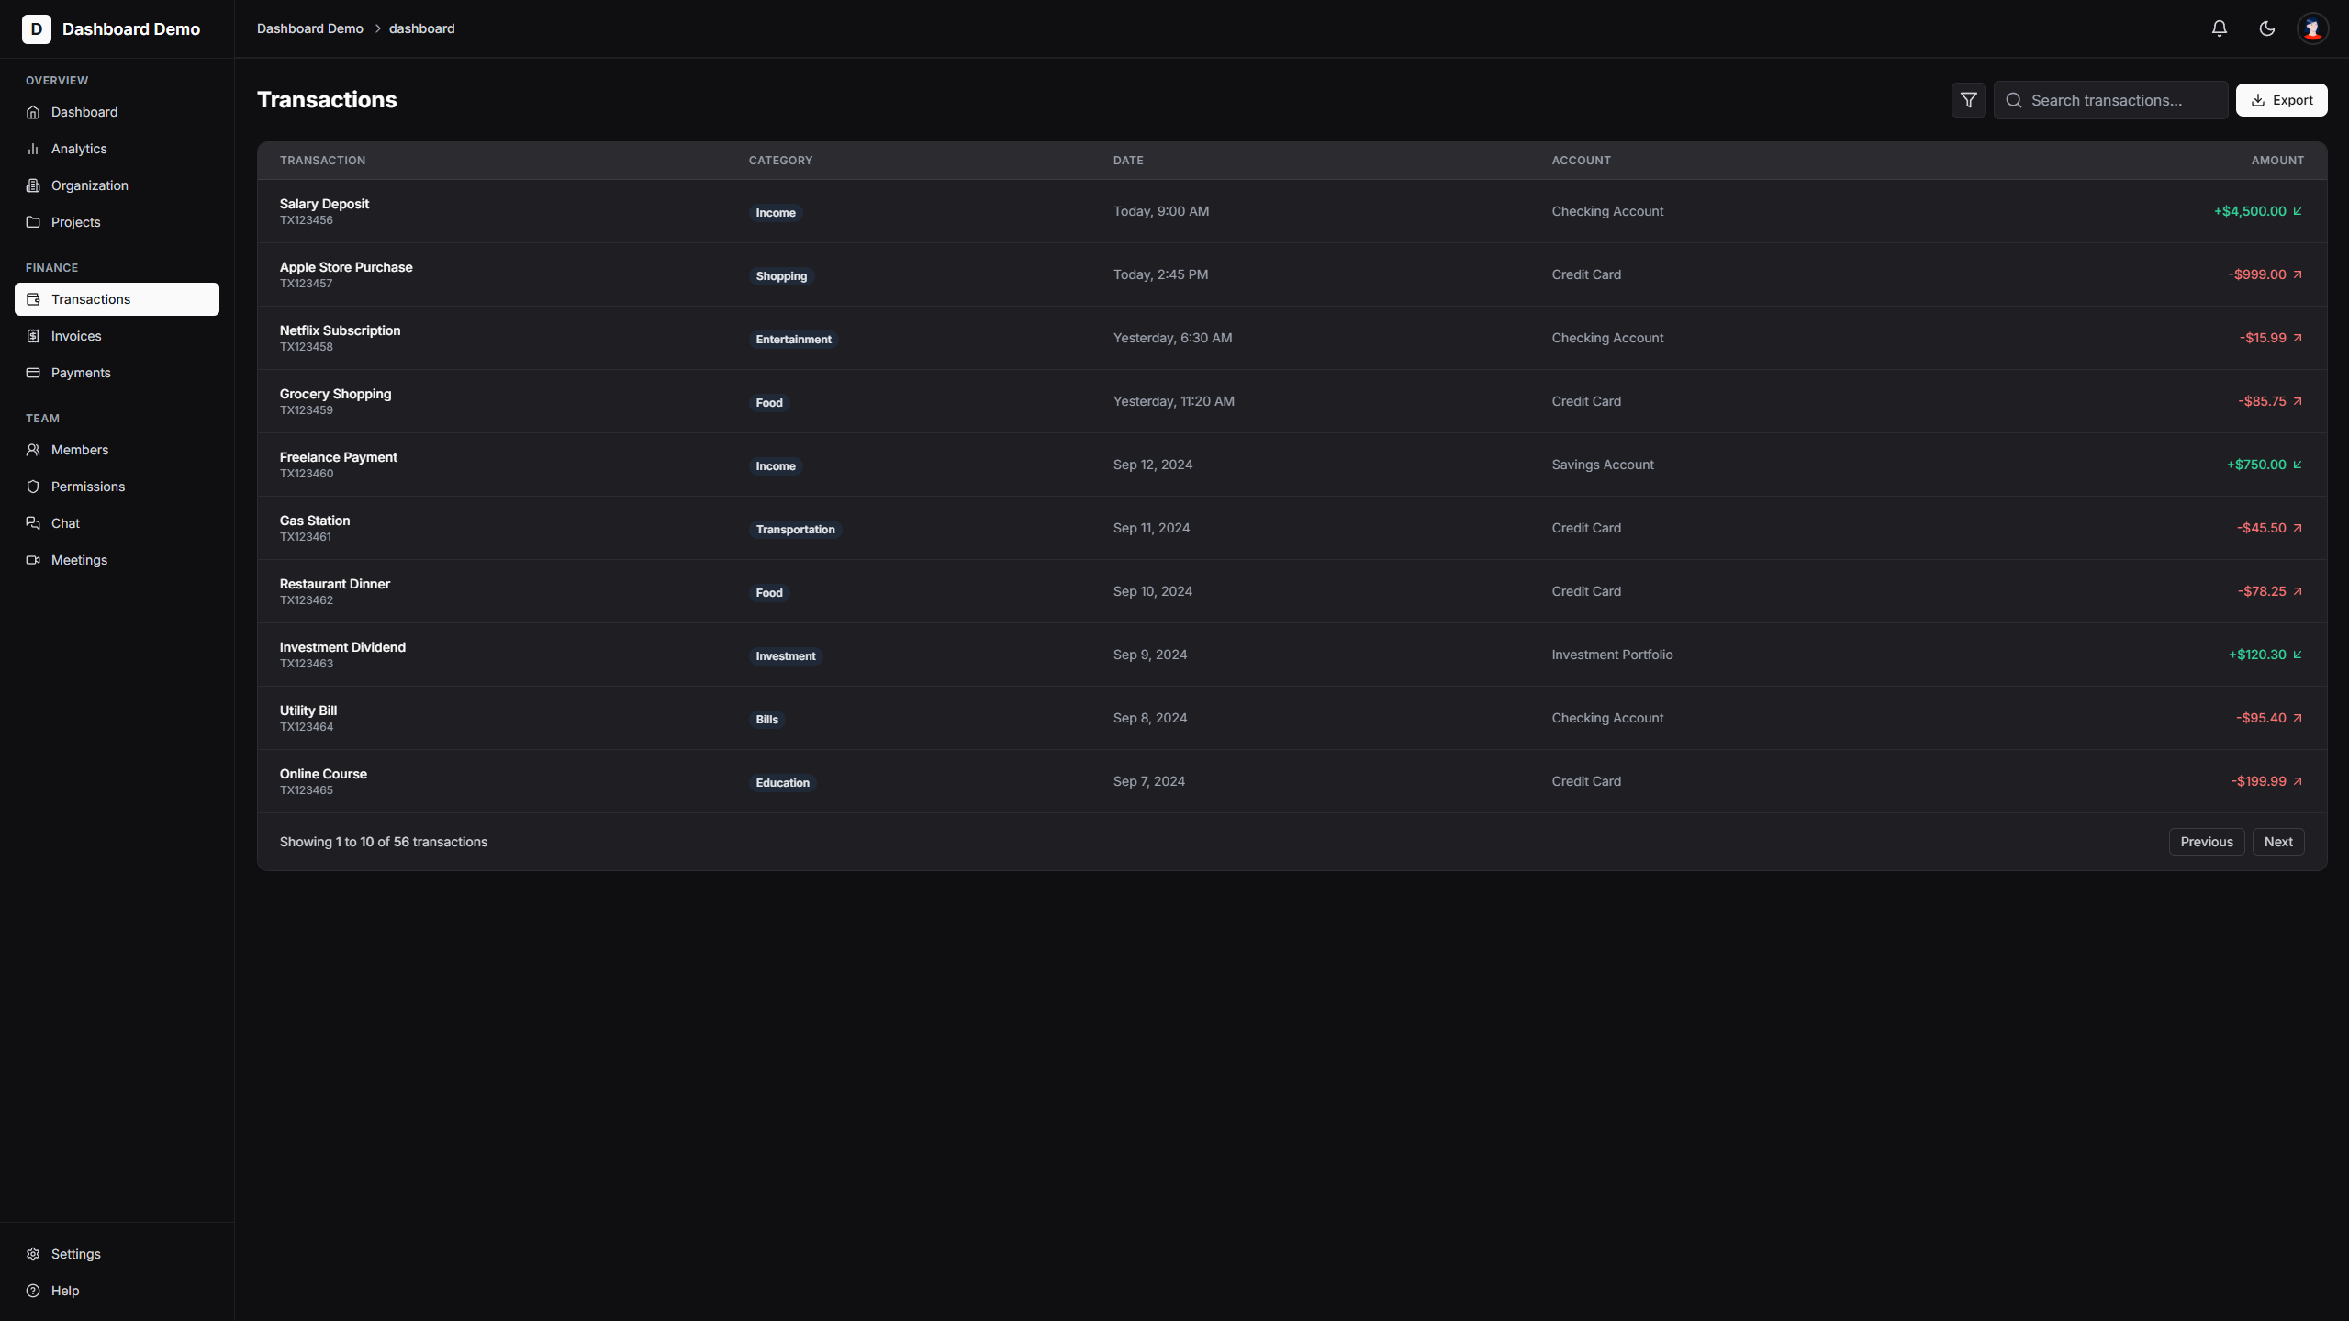Click the Meetings camera icon
The height and width of the screenshot is (1321, 2349).
click(33, 560)
